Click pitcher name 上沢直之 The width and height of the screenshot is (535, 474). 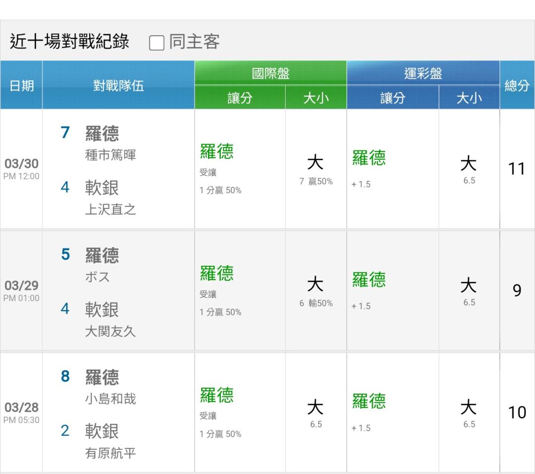(x=110, y=209)
